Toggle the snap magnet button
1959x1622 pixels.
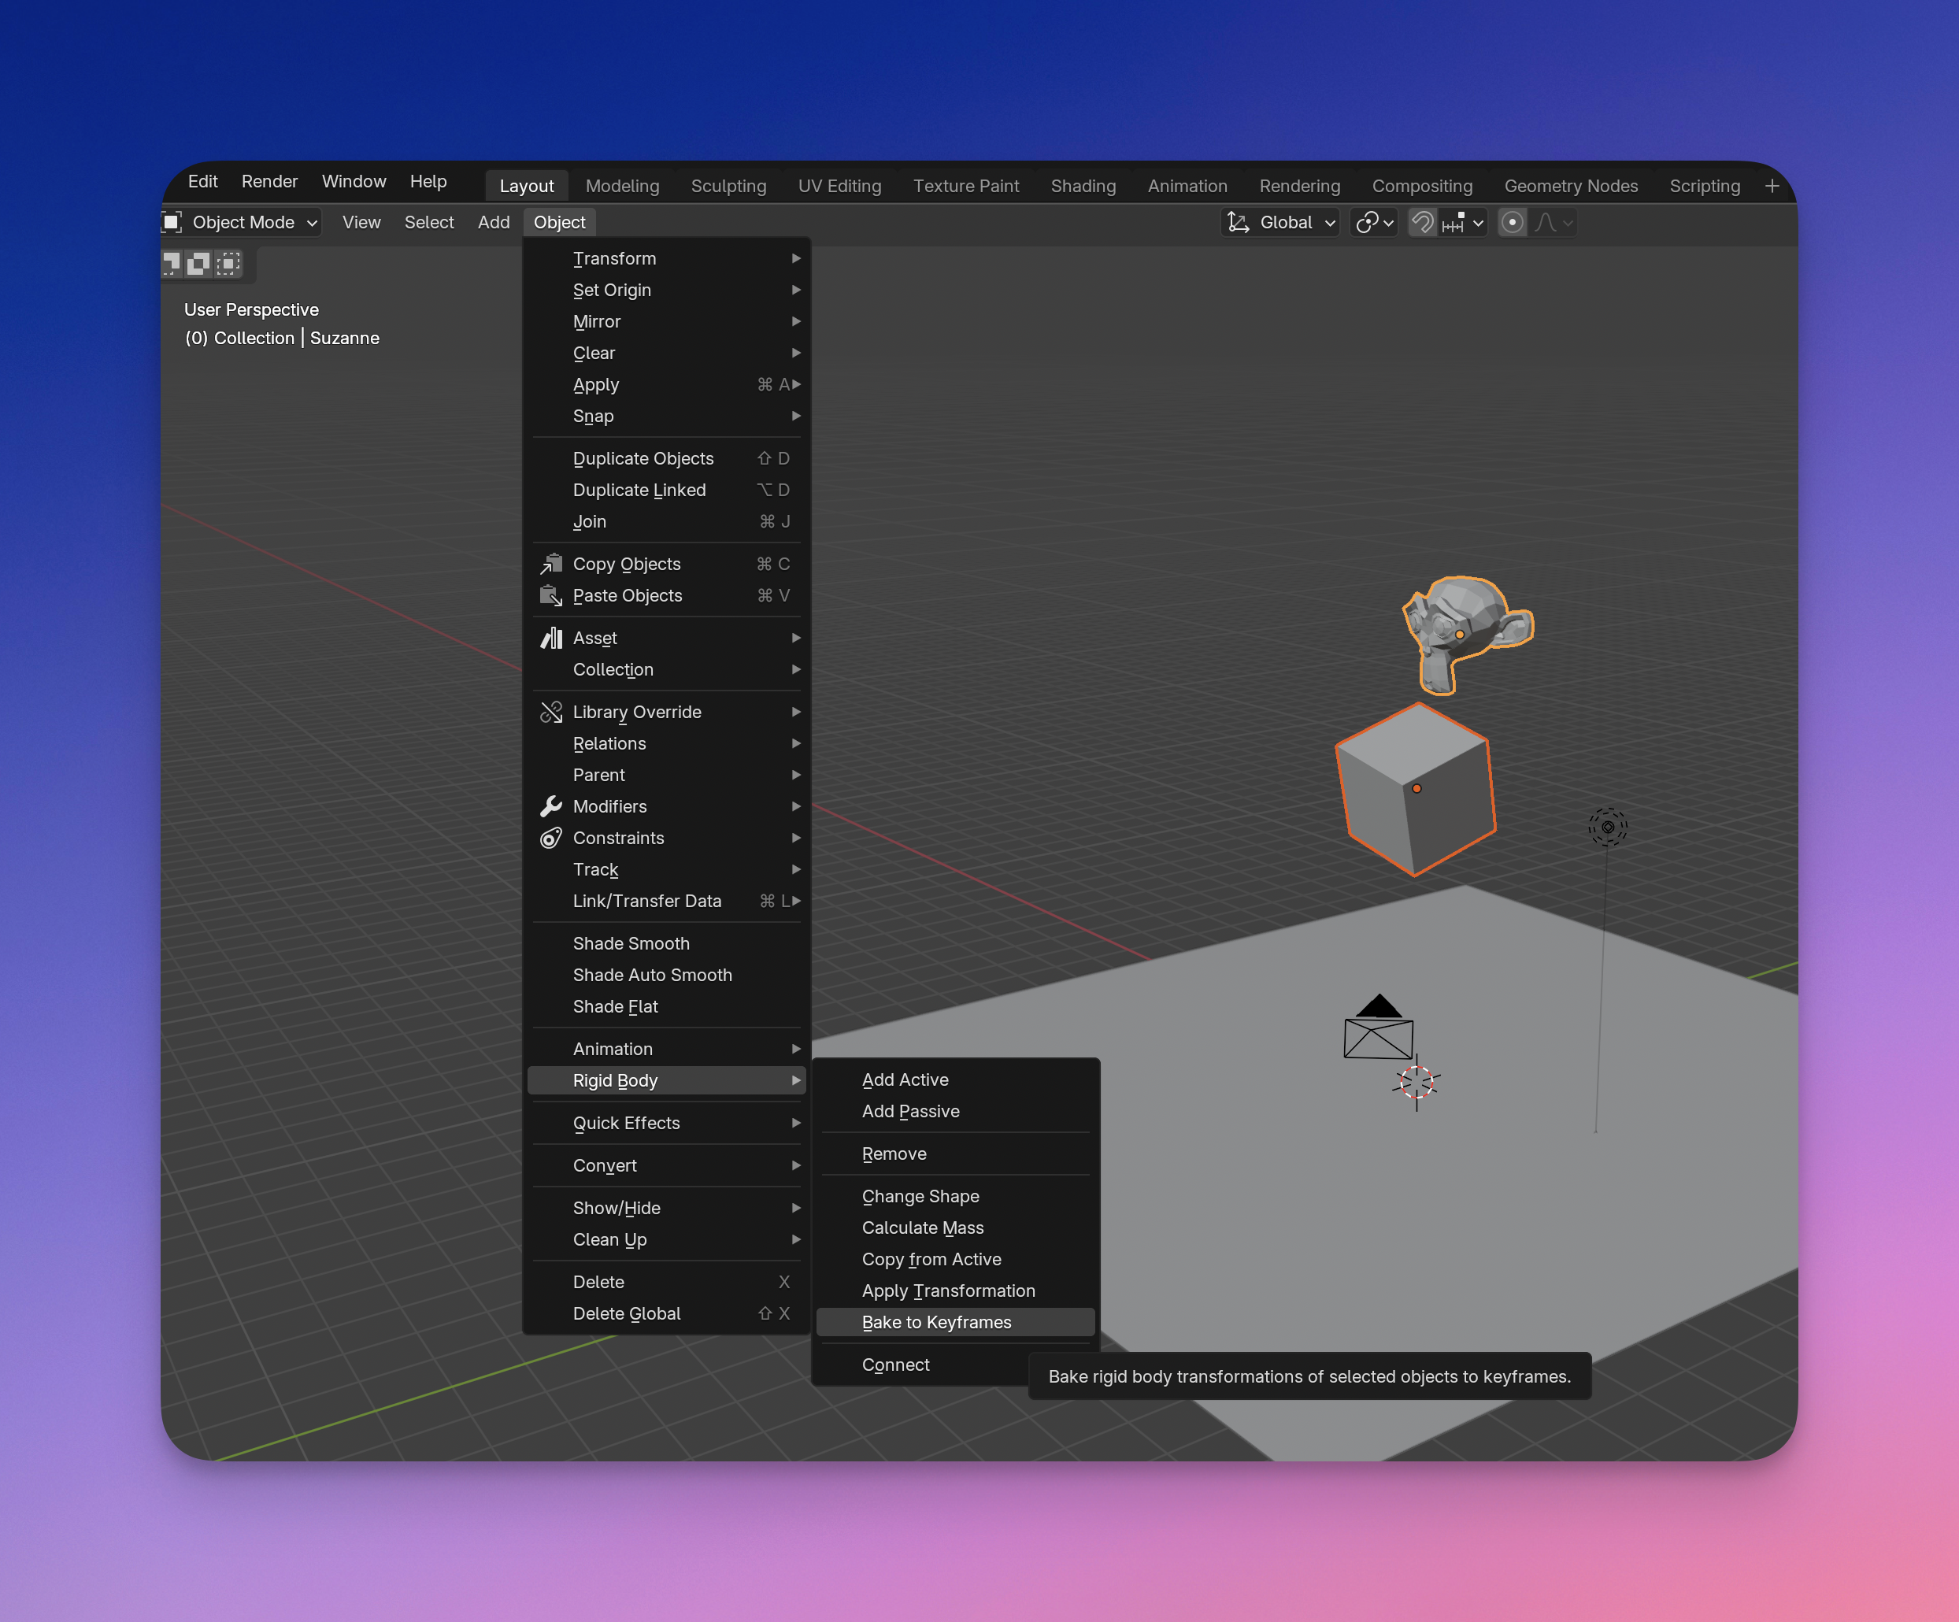coord(1423,222)
